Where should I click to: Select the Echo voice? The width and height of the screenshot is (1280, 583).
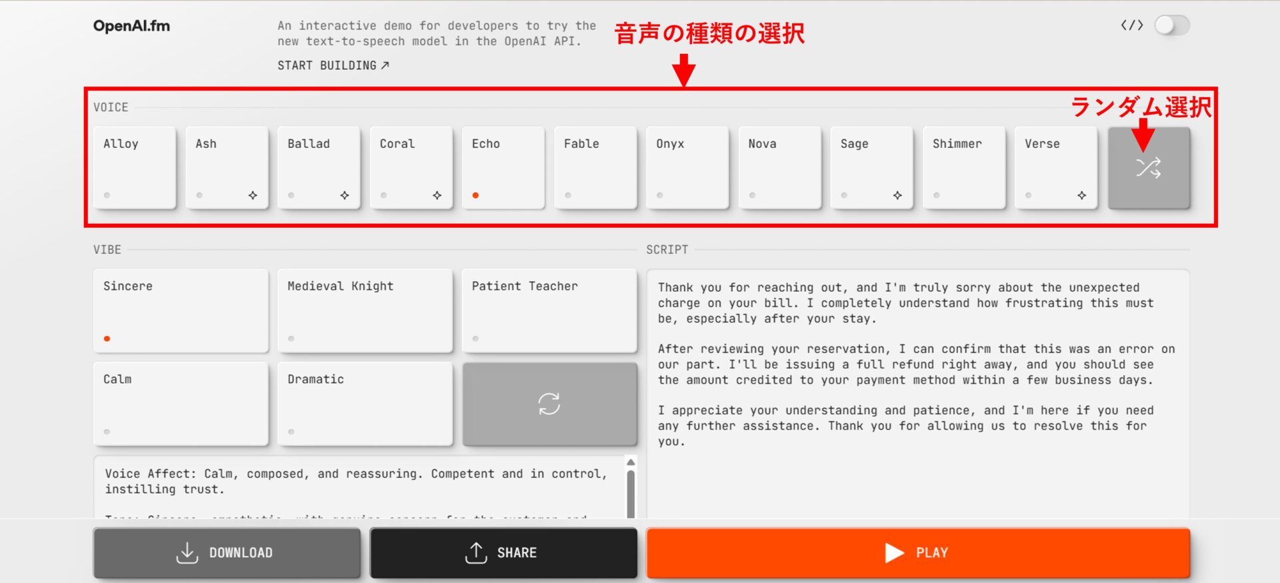pos(503,168)
